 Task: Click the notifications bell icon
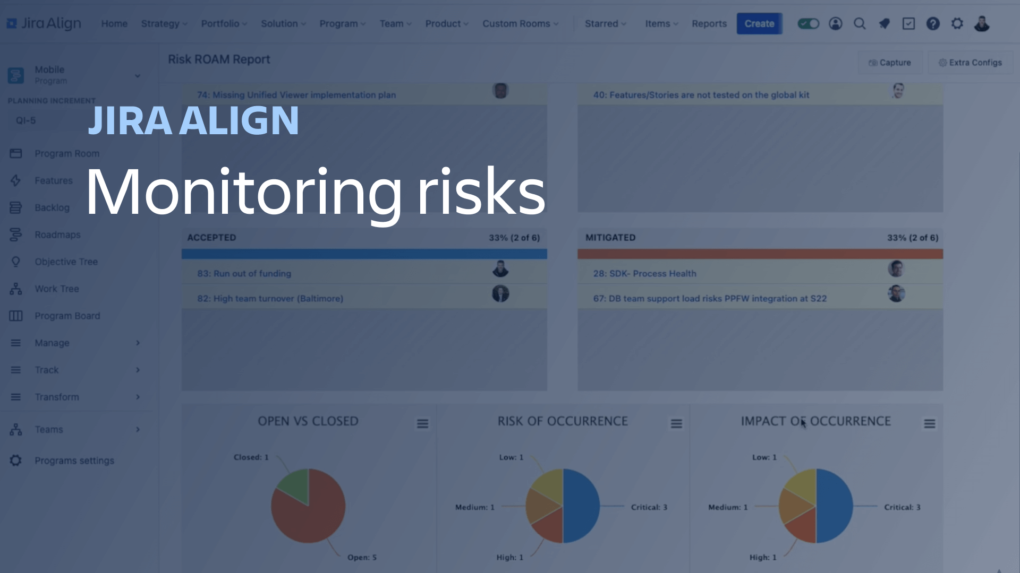884,24
